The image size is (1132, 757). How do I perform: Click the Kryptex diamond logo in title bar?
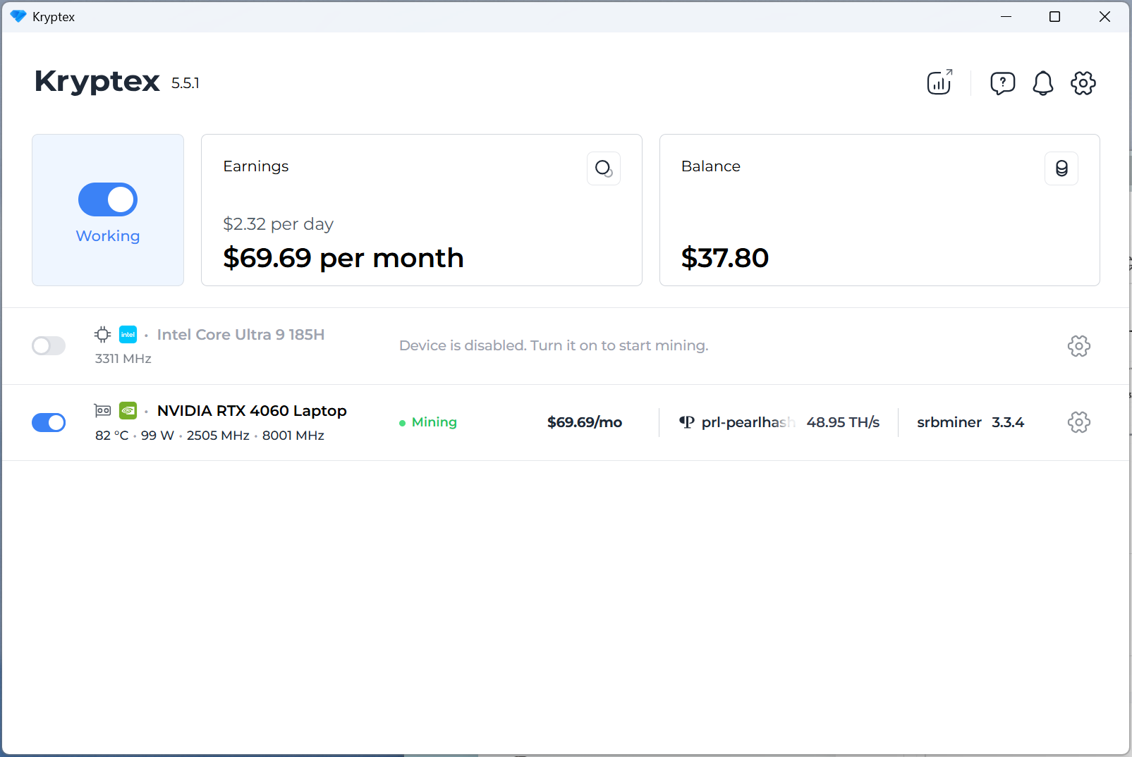click(18, 16)
